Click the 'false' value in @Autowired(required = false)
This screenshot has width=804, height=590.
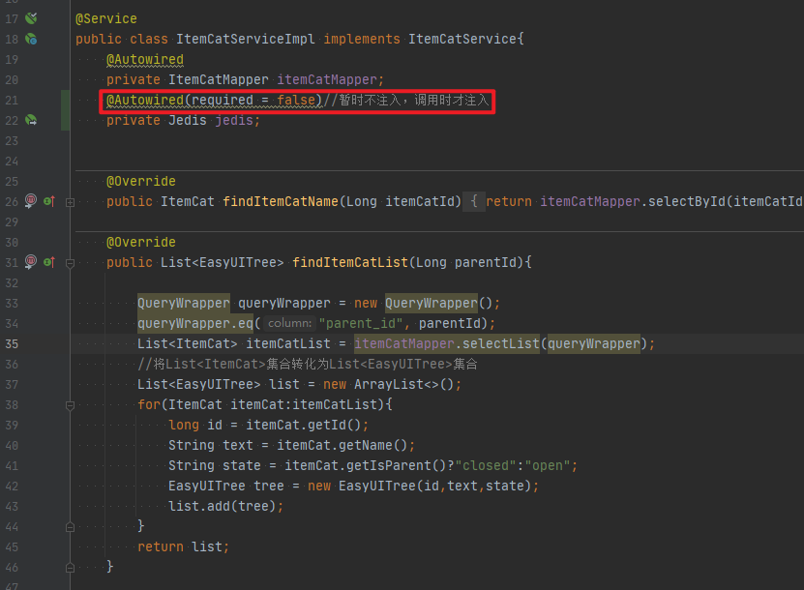[296, 100]
